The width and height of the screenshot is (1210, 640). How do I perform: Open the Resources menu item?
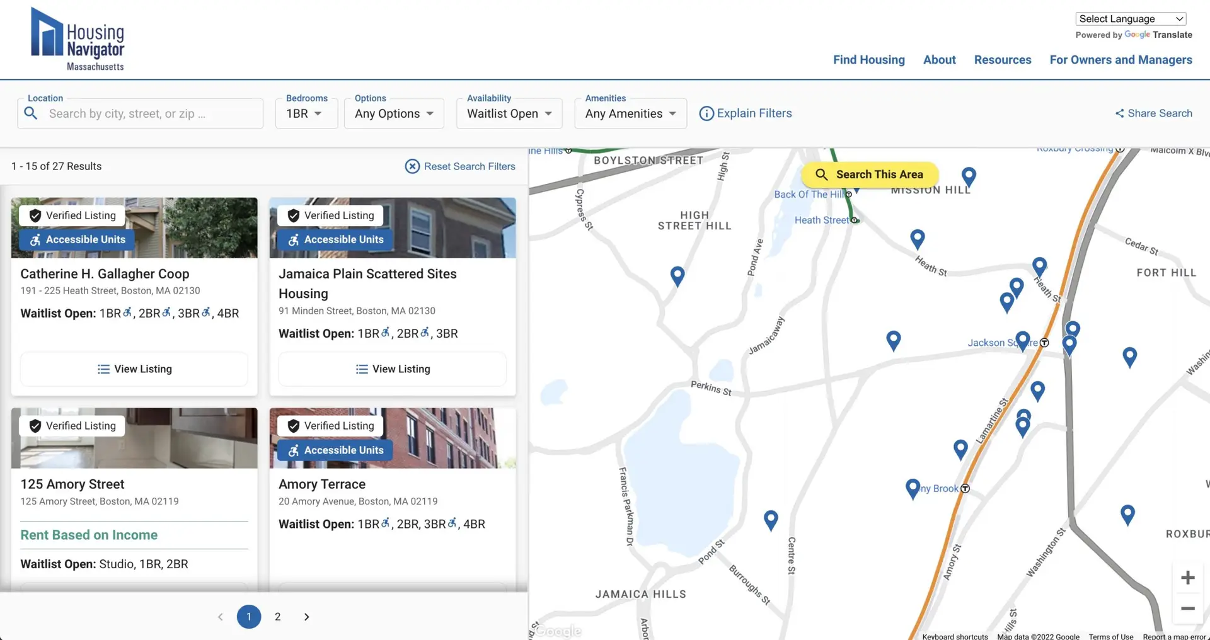point(1003,60)
